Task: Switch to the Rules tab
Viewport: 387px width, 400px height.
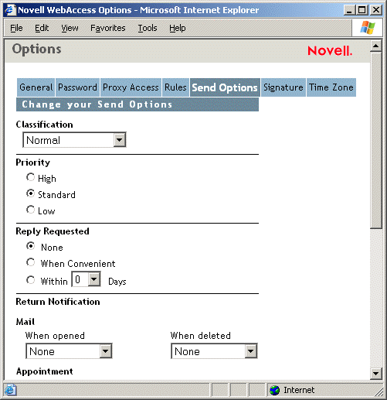Action: [175, 87]
